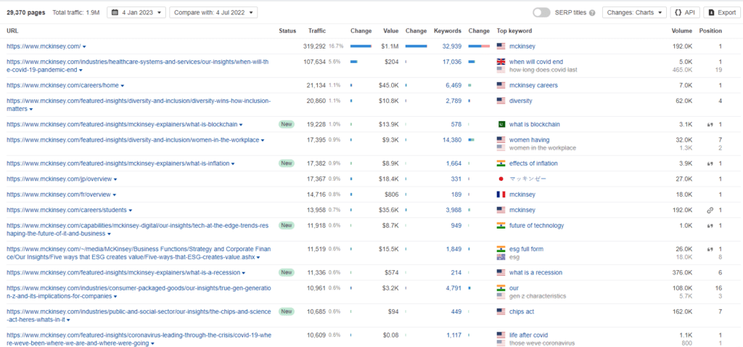Expand the caret after the mckinsey.com homepage URL
Screen dimensions: 743x347
[84, 46]
